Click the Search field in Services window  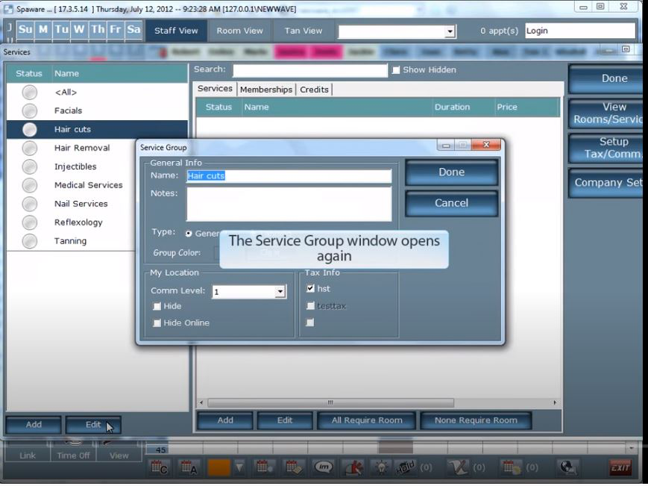point(310,70)
